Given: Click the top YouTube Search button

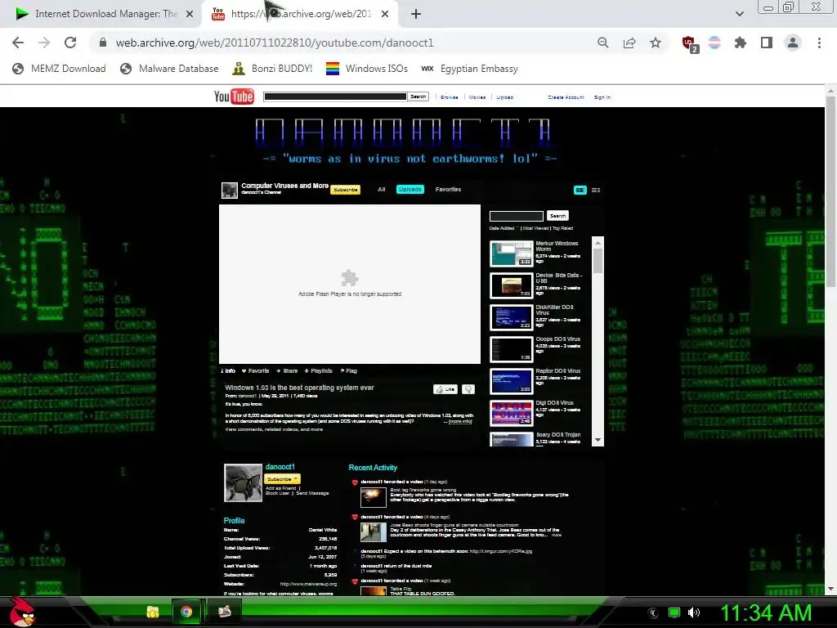Looking at the screenshot, I should click(418, 96).
